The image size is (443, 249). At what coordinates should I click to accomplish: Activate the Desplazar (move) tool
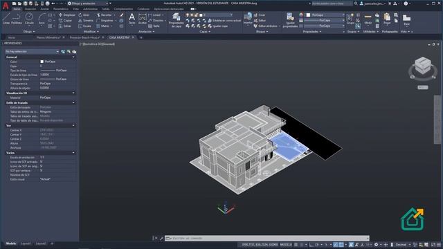pyautogui.click(x=67, y=15)
